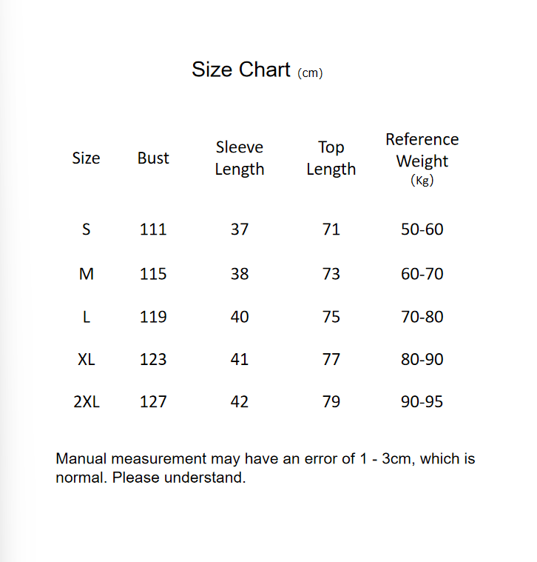Click the manual measurement error note
The height and width of the screenshot is (562, 537).
(x=265, y=468)
